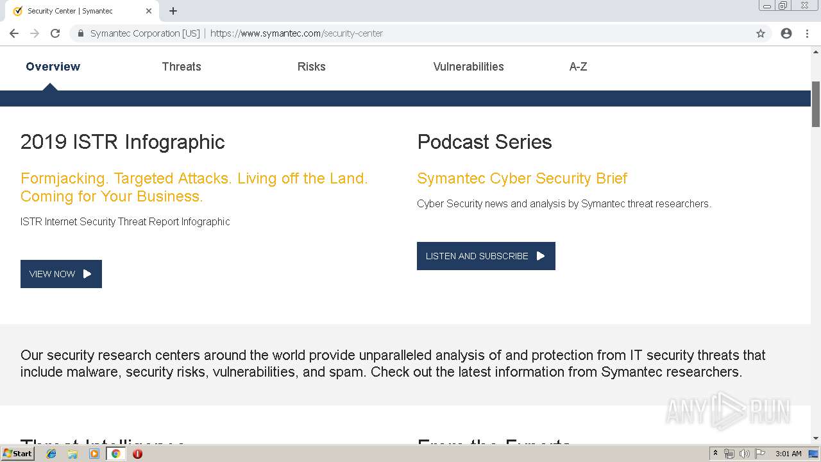Click 'ISTR Internet Security Threat Report Infographic' text
Screen dimensions: 821x462
tap(125, 221)
